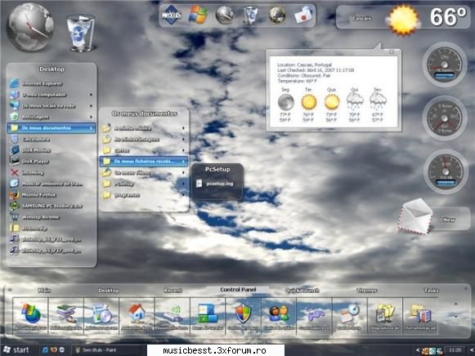Expand the A minha música folder arrow
This screenshot has height=356, width=475.
pos(184,128)
